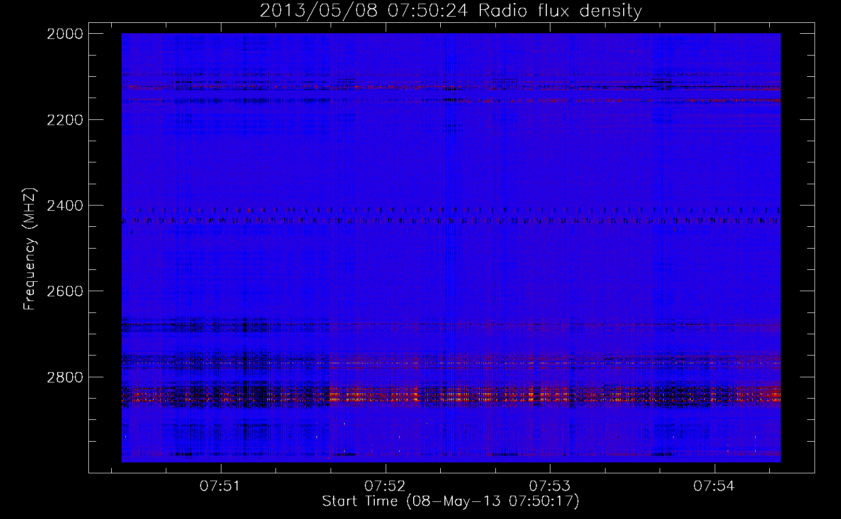Click the '07:51' time axis label
841x519 pixels.
click(x=220, y=486)
